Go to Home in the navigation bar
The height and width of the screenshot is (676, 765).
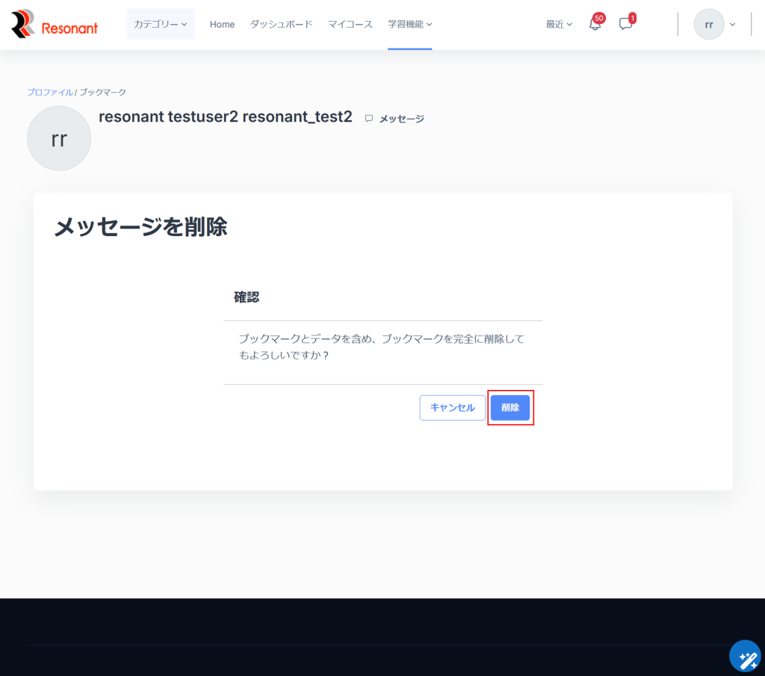[222, 25]
